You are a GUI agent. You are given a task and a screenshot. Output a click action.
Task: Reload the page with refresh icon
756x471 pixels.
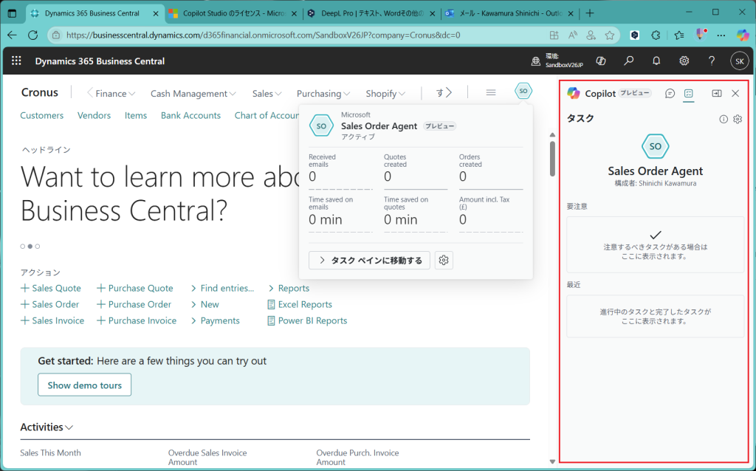pos(32,35)
